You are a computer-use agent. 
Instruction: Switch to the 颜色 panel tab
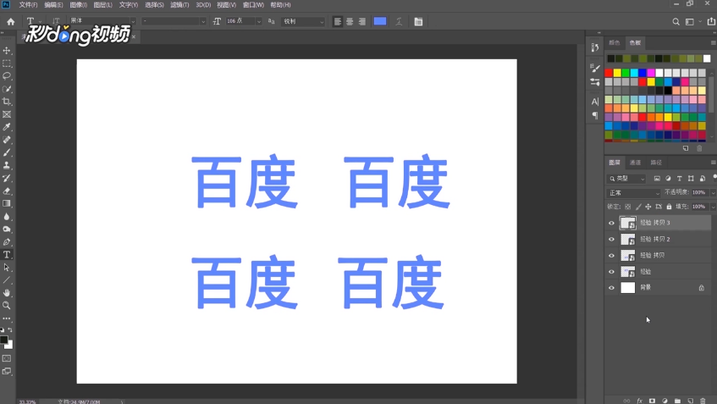click(614, 42)
